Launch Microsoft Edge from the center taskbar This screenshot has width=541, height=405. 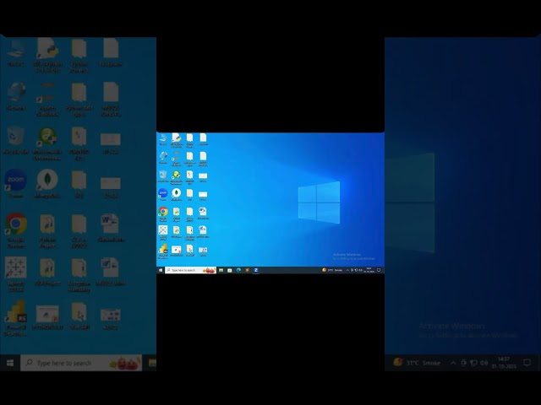pyautogui.click(x=238, y=270)
